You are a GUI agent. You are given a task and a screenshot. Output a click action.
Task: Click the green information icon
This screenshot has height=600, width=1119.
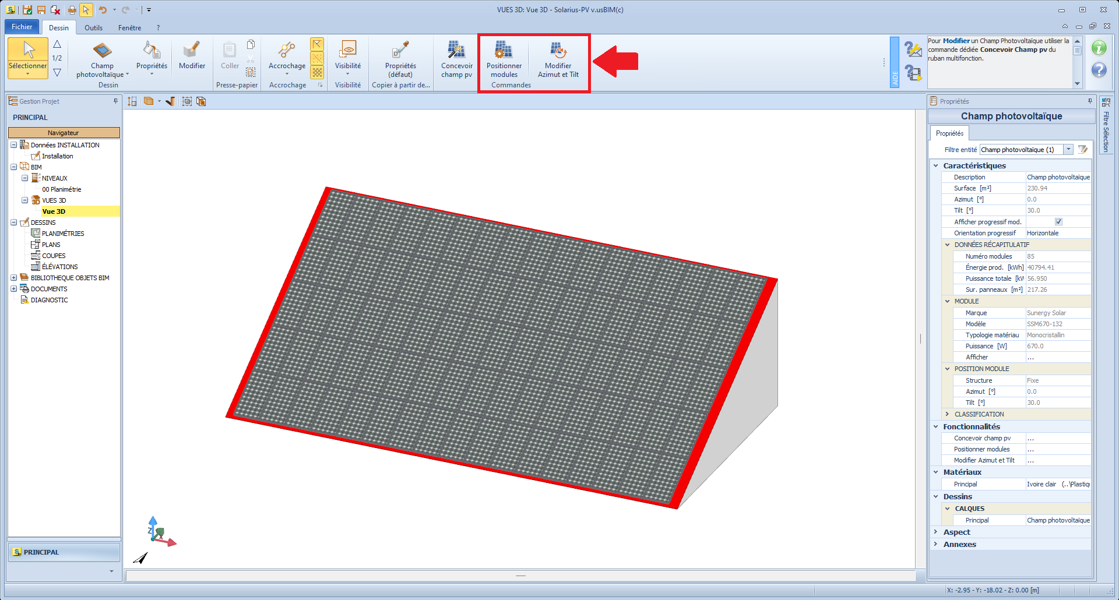point(1099,48)
